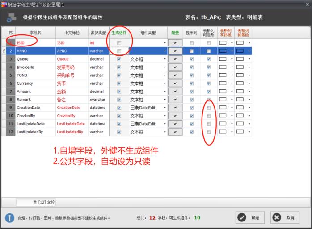
Task: Open component type dropdown for Amount row
Action: (165, 92)
